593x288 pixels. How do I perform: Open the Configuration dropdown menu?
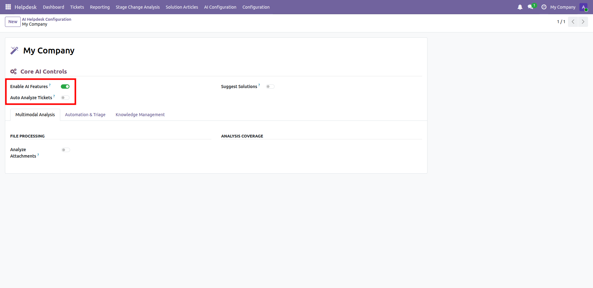point(256,7)
